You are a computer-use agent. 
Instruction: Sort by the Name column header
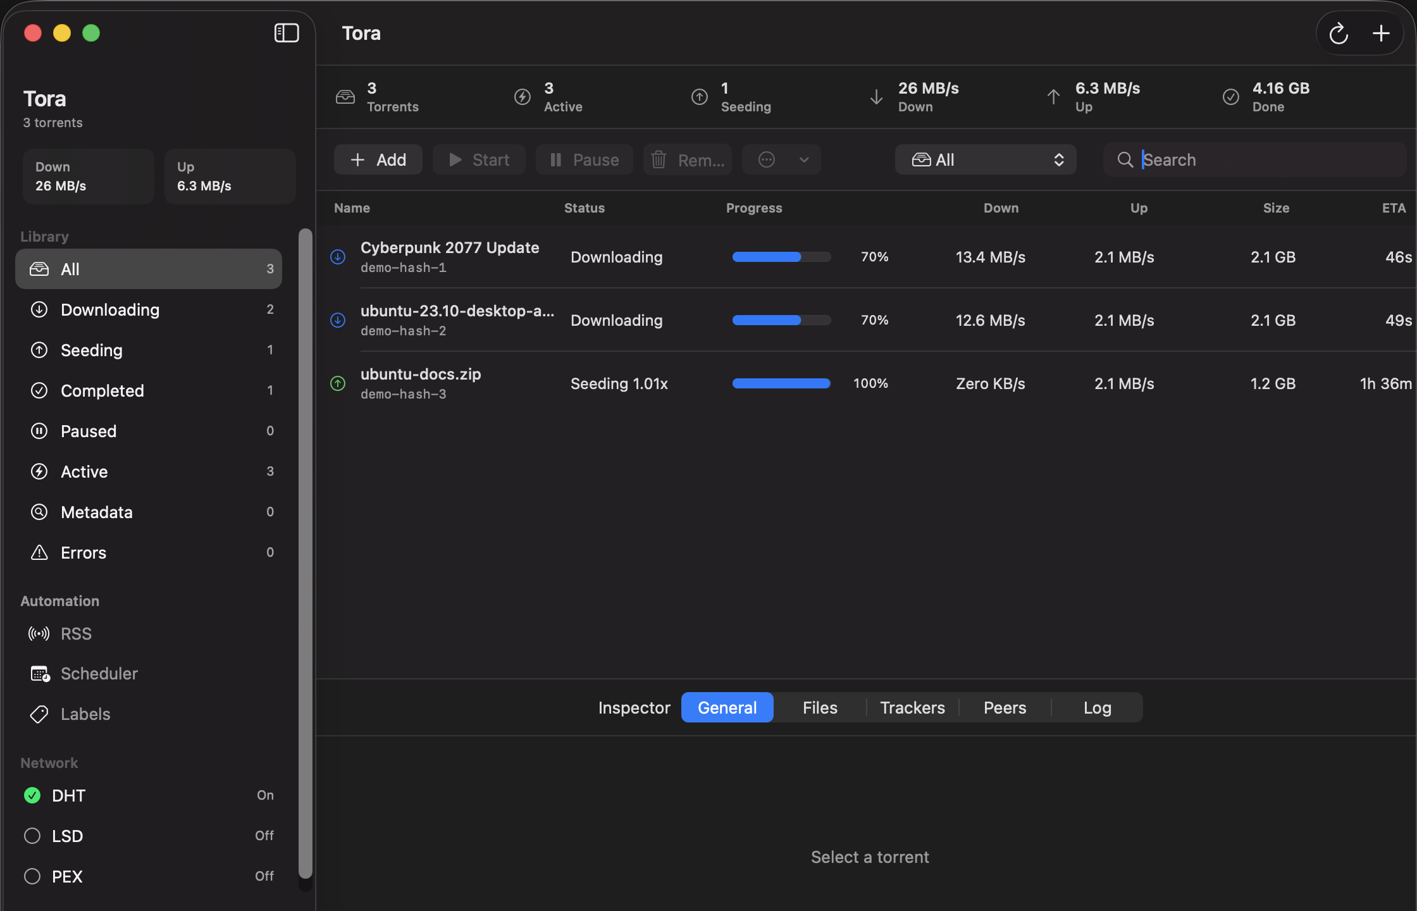point(352,208)
